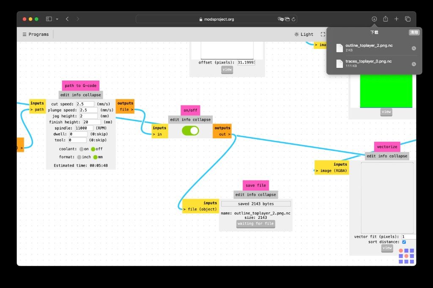
Task: Click the sidebar toggle icon
Action: point(49,19)
